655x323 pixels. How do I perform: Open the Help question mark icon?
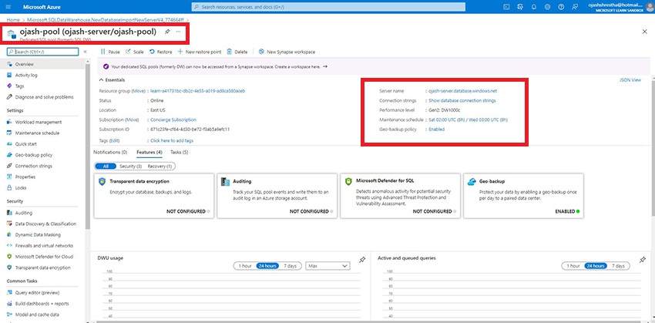(562, 7)
